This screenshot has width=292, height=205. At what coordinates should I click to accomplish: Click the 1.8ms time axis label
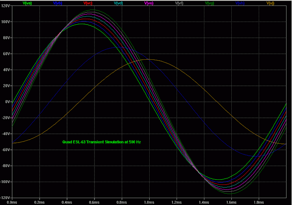[x=259, y=202]
